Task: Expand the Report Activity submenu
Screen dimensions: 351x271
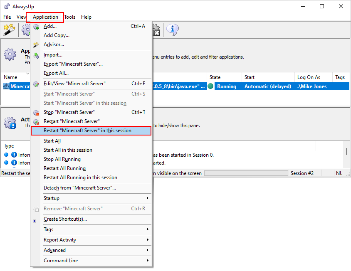Action: [x=91, y=240]
